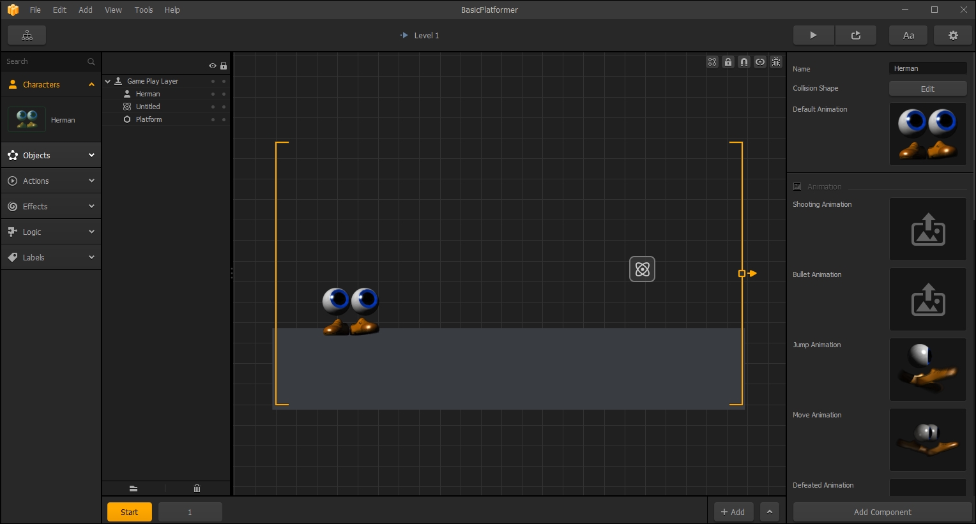Click the app logo icon
Image resolution: width=976 pixels, height=524 pixels.
click(13, 10)
